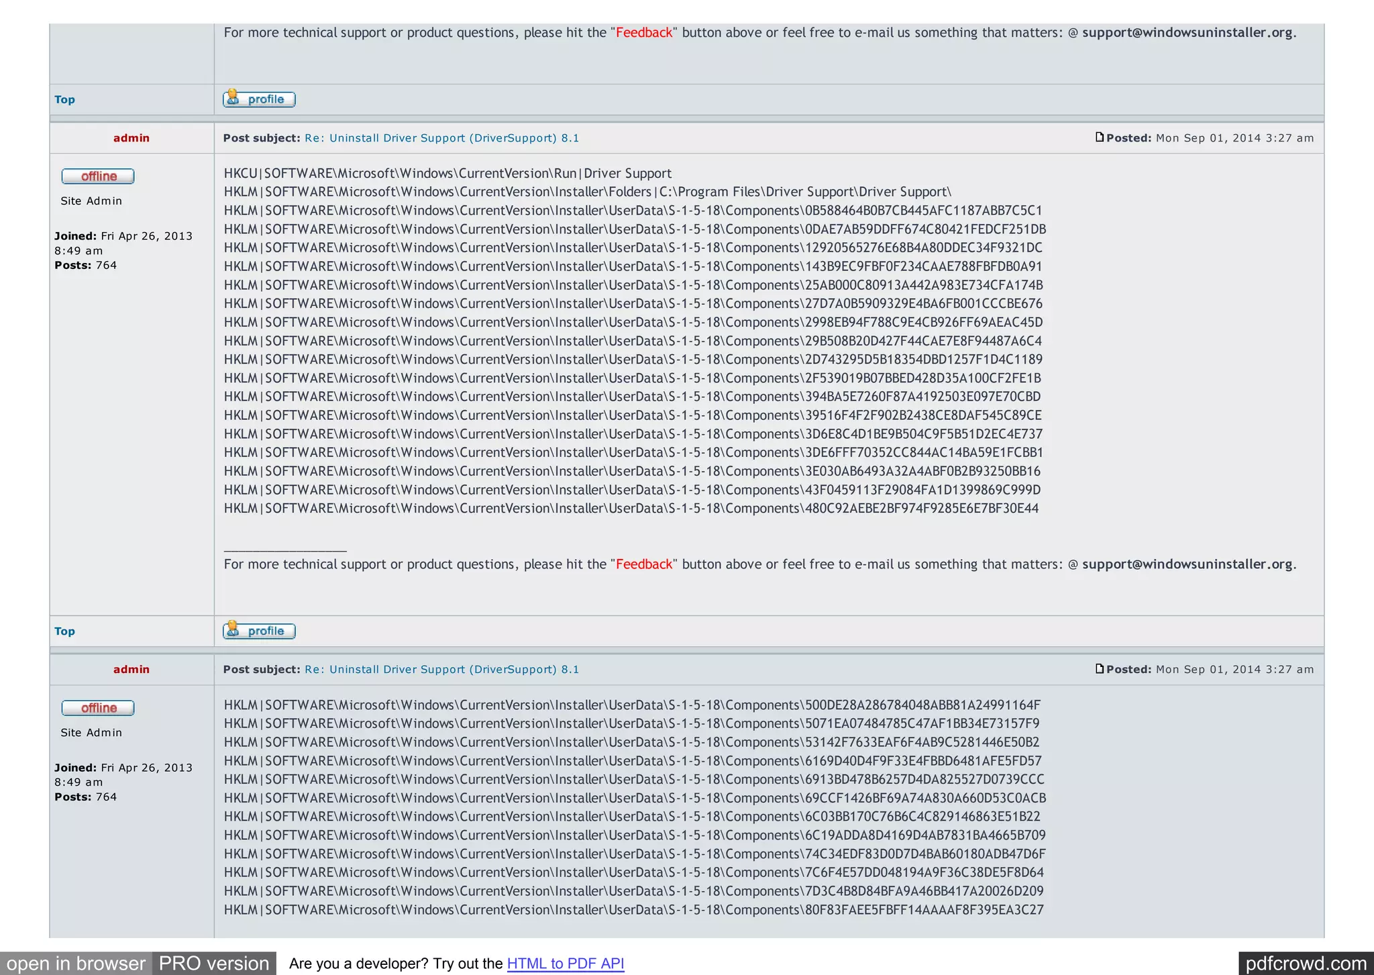Click the HTML to PDF API link

tap(565, 964)
